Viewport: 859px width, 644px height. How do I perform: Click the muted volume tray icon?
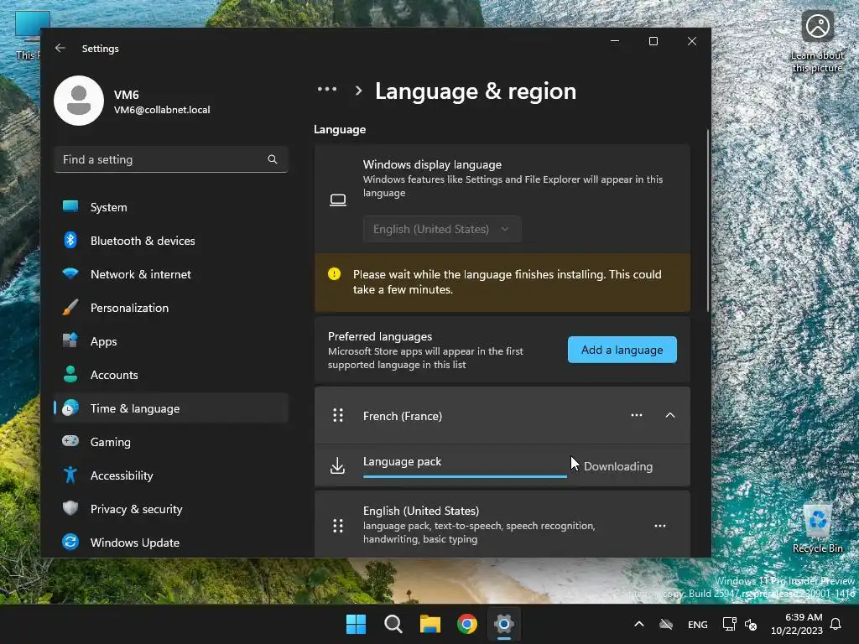click(x=751, y=624)
